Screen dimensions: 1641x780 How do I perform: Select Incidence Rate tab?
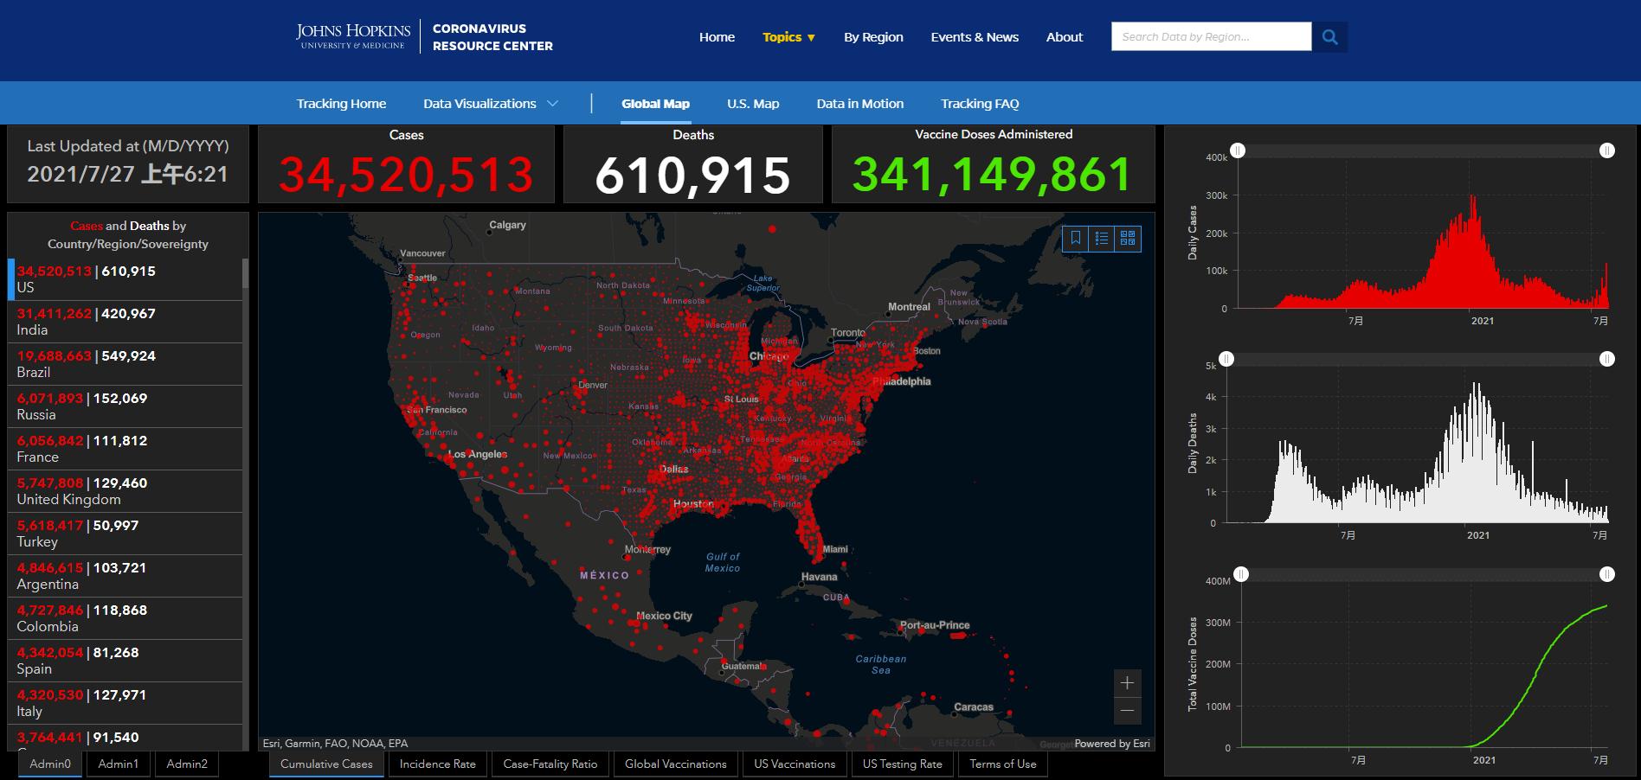(x=438, y=764)
